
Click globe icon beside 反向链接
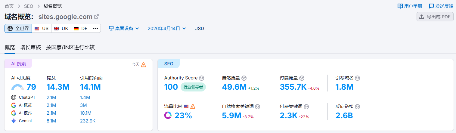[x=358, y=107]
